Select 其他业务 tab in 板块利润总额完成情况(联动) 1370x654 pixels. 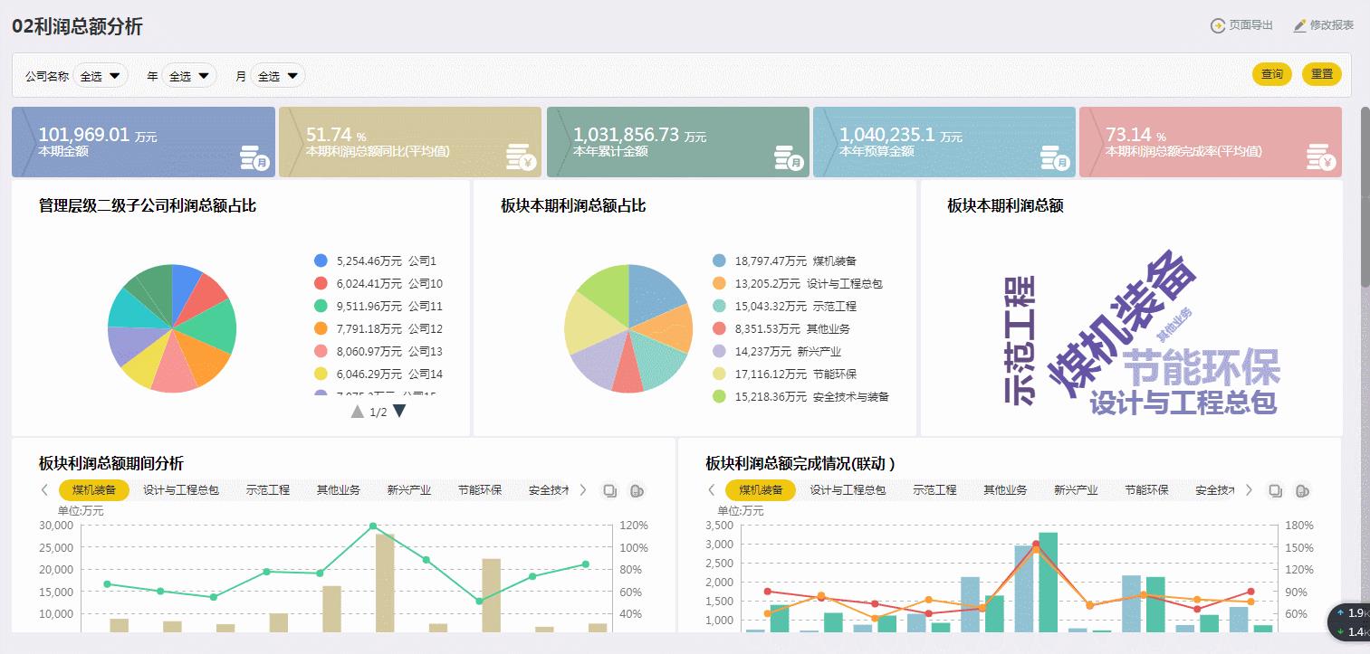click(1005, 490)
